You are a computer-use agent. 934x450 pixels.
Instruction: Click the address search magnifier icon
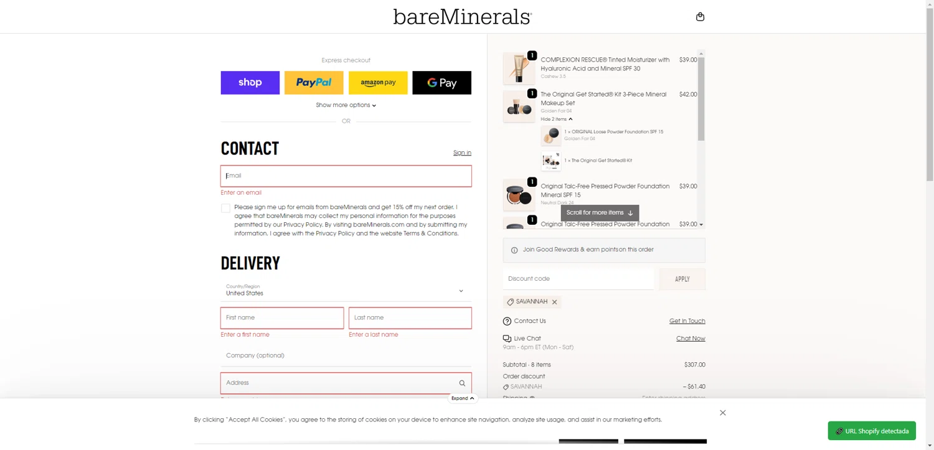(462, 383)
